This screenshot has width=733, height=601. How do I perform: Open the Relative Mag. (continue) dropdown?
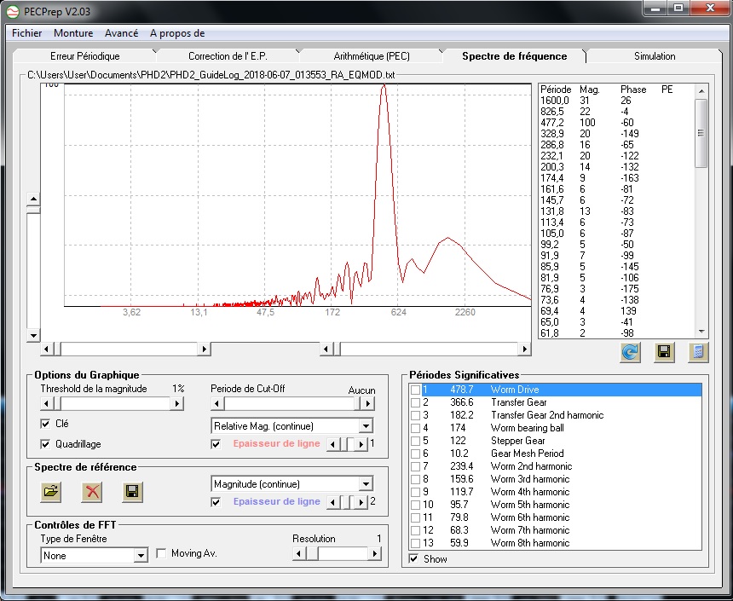(366, 426)
